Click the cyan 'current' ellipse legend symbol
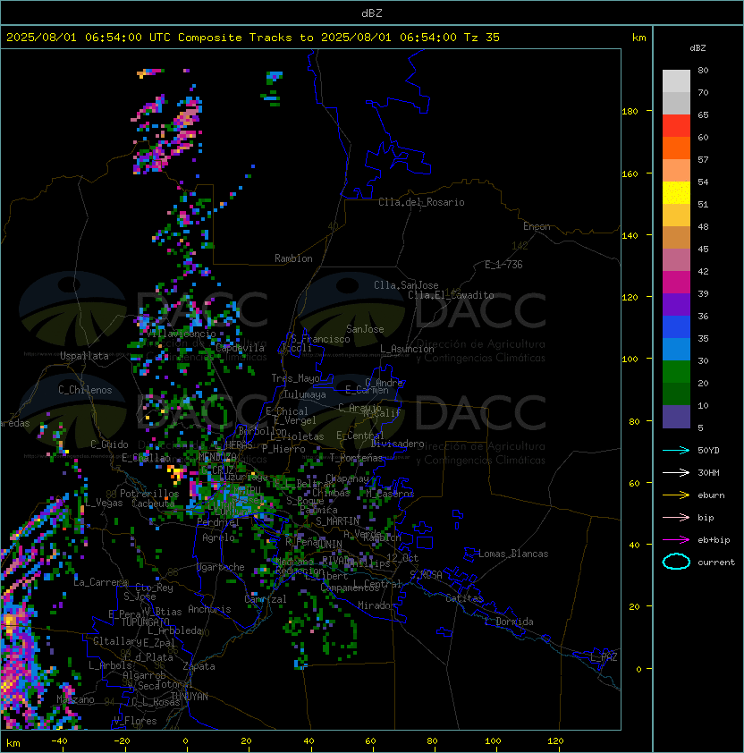This screenshot has height=753, width=744. (676, 562)
